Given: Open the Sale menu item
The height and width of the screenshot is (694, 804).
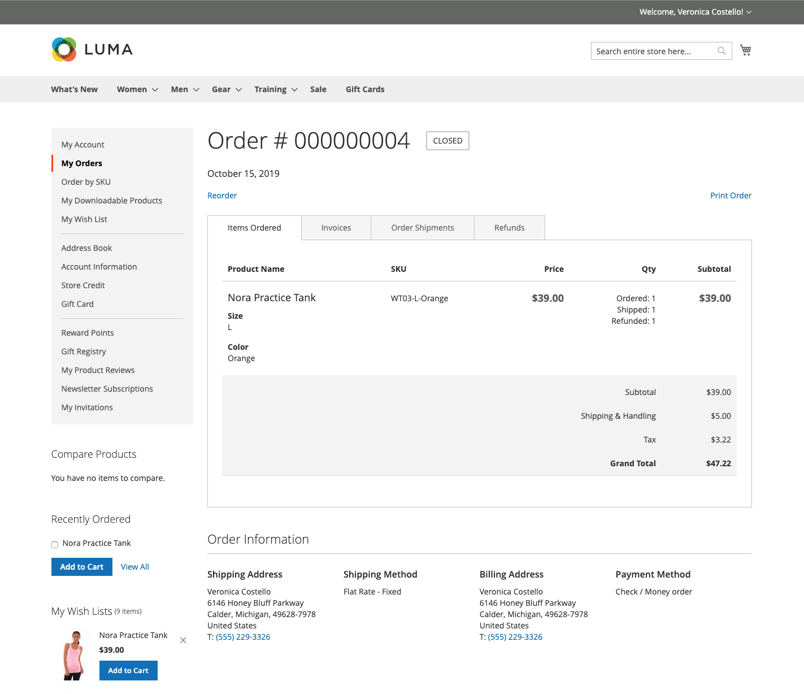Looking at the screenshot, I should [318, 89].
